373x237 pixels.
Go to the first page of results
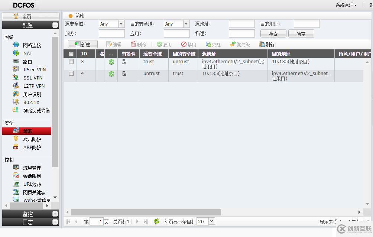tap(68, 221)
